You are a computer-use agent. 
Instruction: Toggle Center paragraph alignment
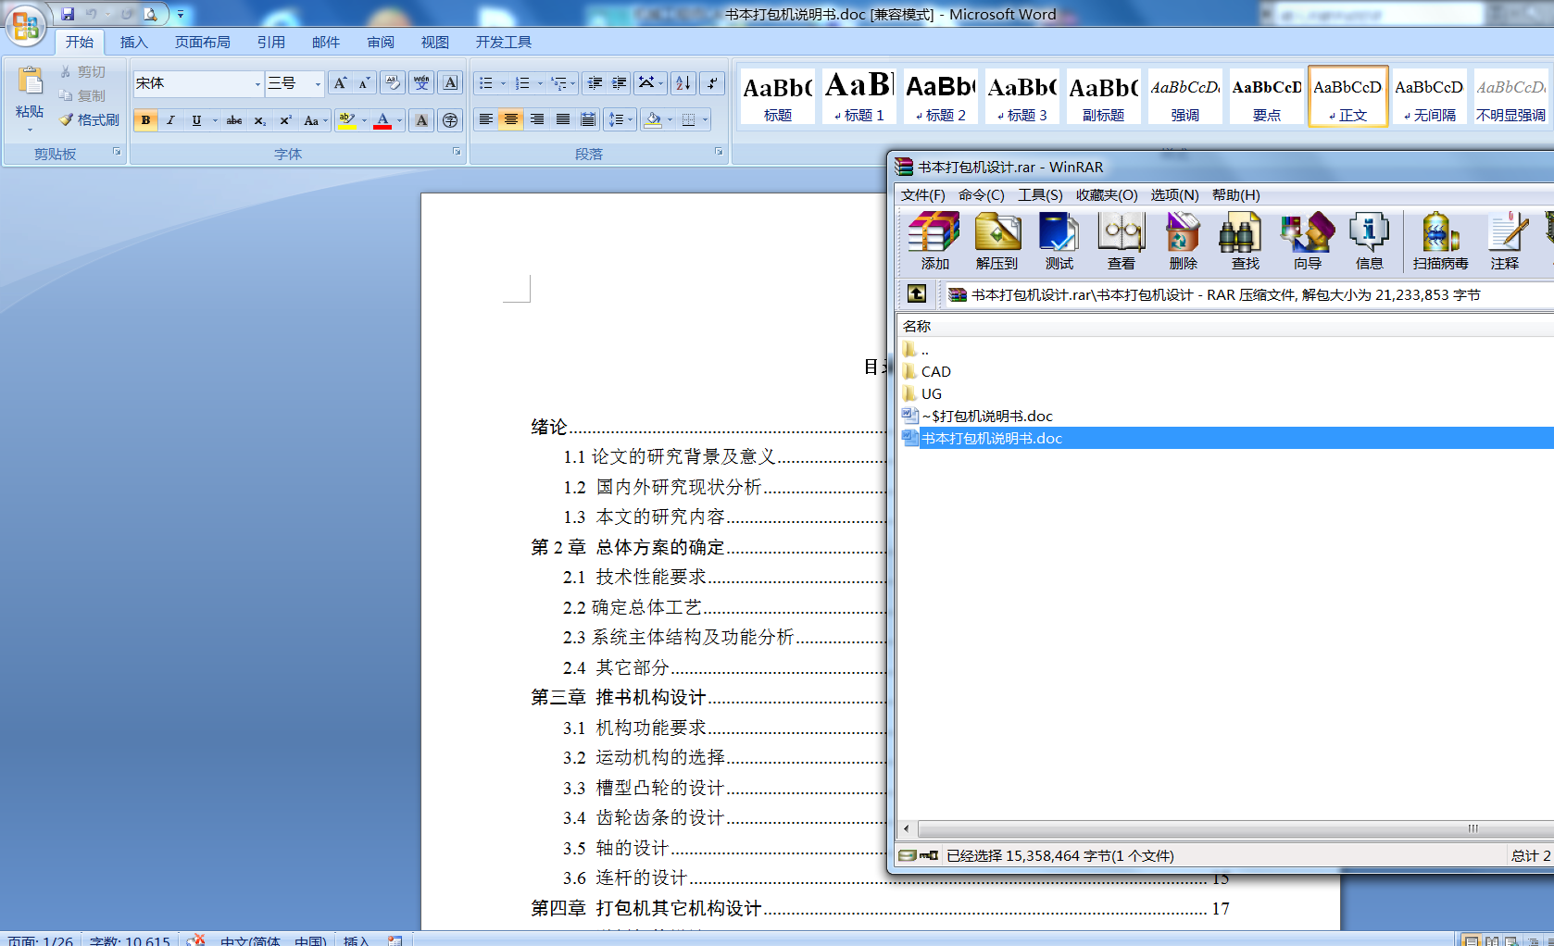[511, 120]
